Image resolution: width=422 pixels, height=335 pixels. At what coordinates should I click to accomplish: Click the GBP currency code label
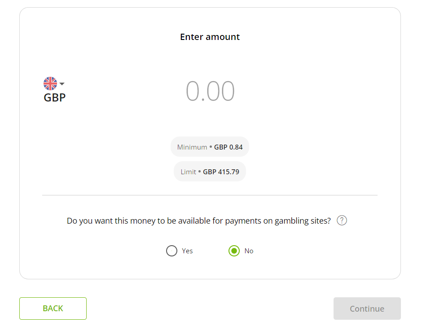click(x=55, y=97)
